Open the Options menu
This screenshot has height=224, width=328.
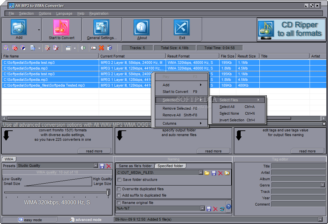tap(45, 13)
